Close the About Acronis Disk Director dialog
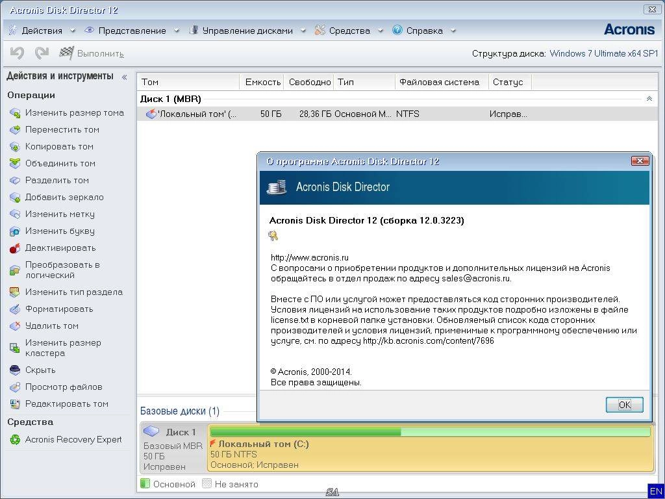 (x=640, y=161)
